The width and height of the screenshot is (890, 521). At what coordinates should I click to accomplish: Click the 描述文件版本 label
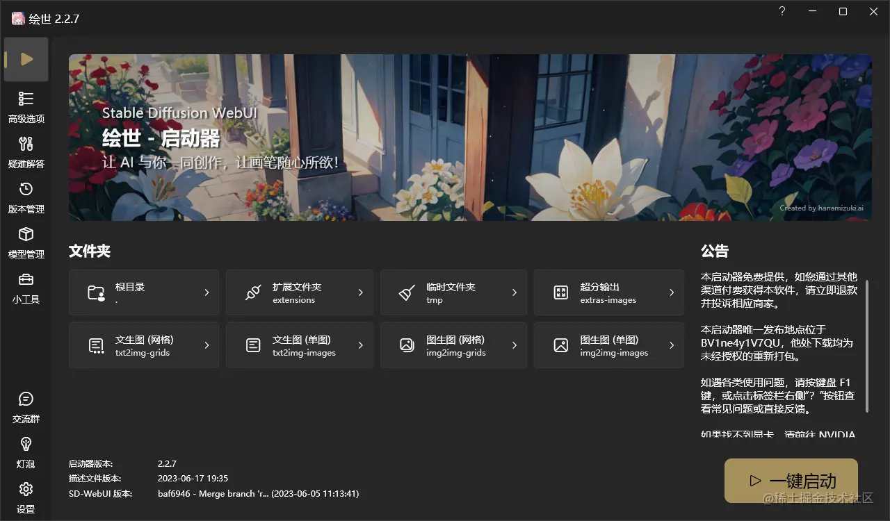point(95,479)
